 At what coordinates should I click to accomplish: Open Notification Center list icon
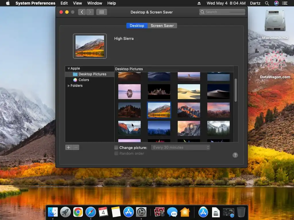[x=285, y=3]
